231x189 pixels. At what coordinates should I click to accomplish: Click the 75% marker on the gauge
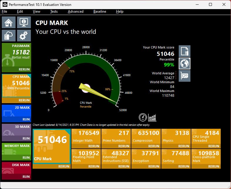point(72,71)
